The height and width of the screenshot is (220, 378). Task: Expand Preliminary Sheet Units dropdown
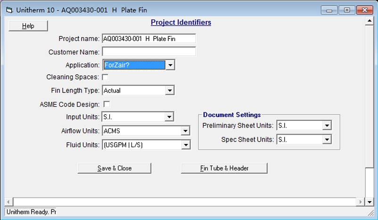(327, 125)
